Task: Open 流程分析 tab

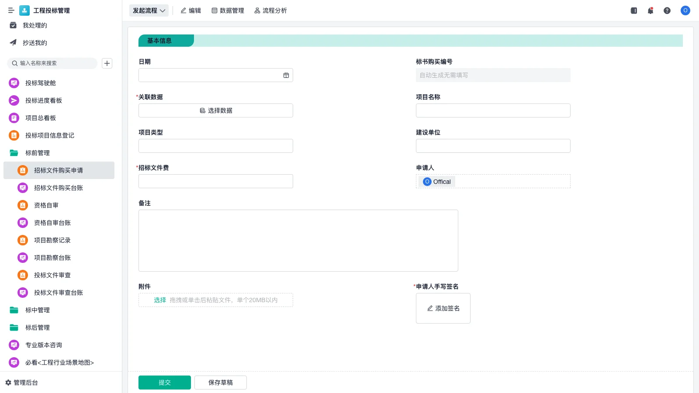Action: coord(271,10)
